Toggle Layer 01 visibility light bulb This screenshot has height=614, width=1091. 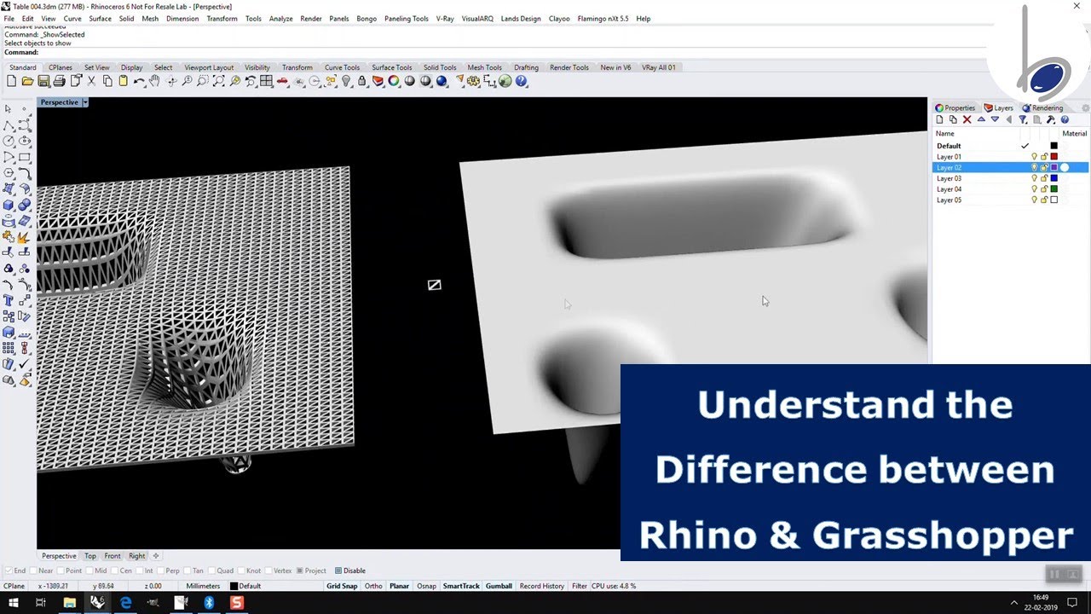pos(1034,157)
